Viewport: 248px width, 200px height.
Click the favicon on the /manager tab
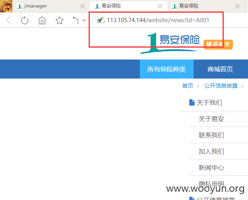pos(19,6)
